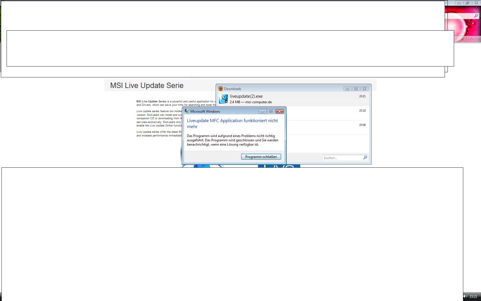Click the Microsoft Windows dialog title icon
The image size is (481, 301).
(187, 112)
